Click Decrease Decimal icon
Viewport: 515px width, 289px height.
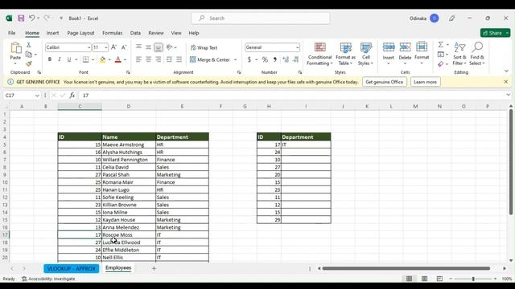(296, 59)
